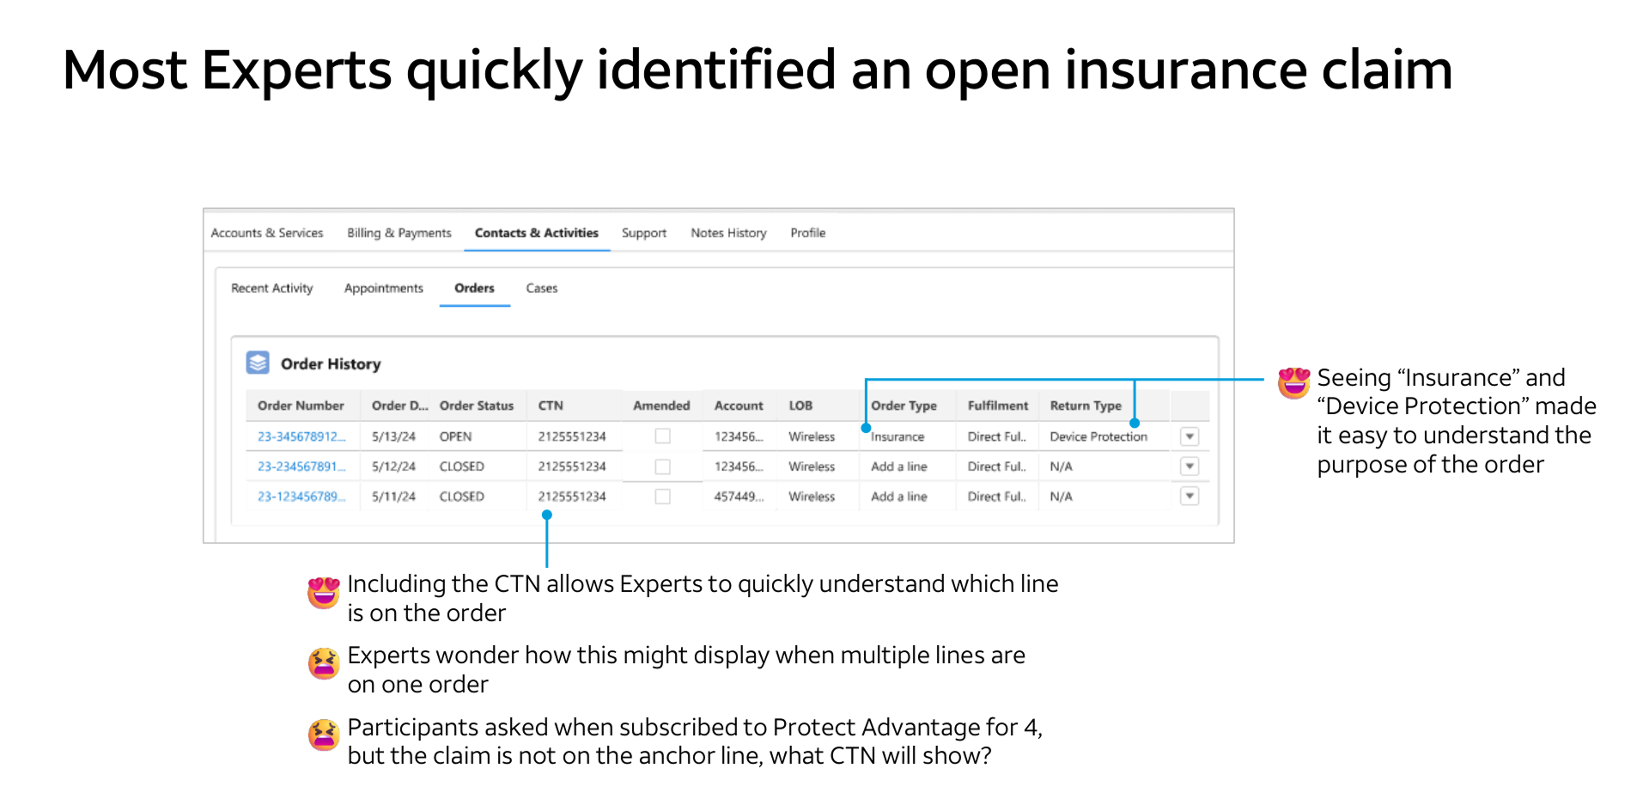Screen dimensions: 1649x799
Task: Click the CTN column header
Action: pos(551,406)
